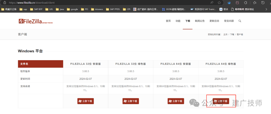Open the browser history icon

point(263,3)
